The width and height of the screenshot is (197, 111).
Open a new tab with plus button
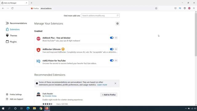click(x=31, y=3)
